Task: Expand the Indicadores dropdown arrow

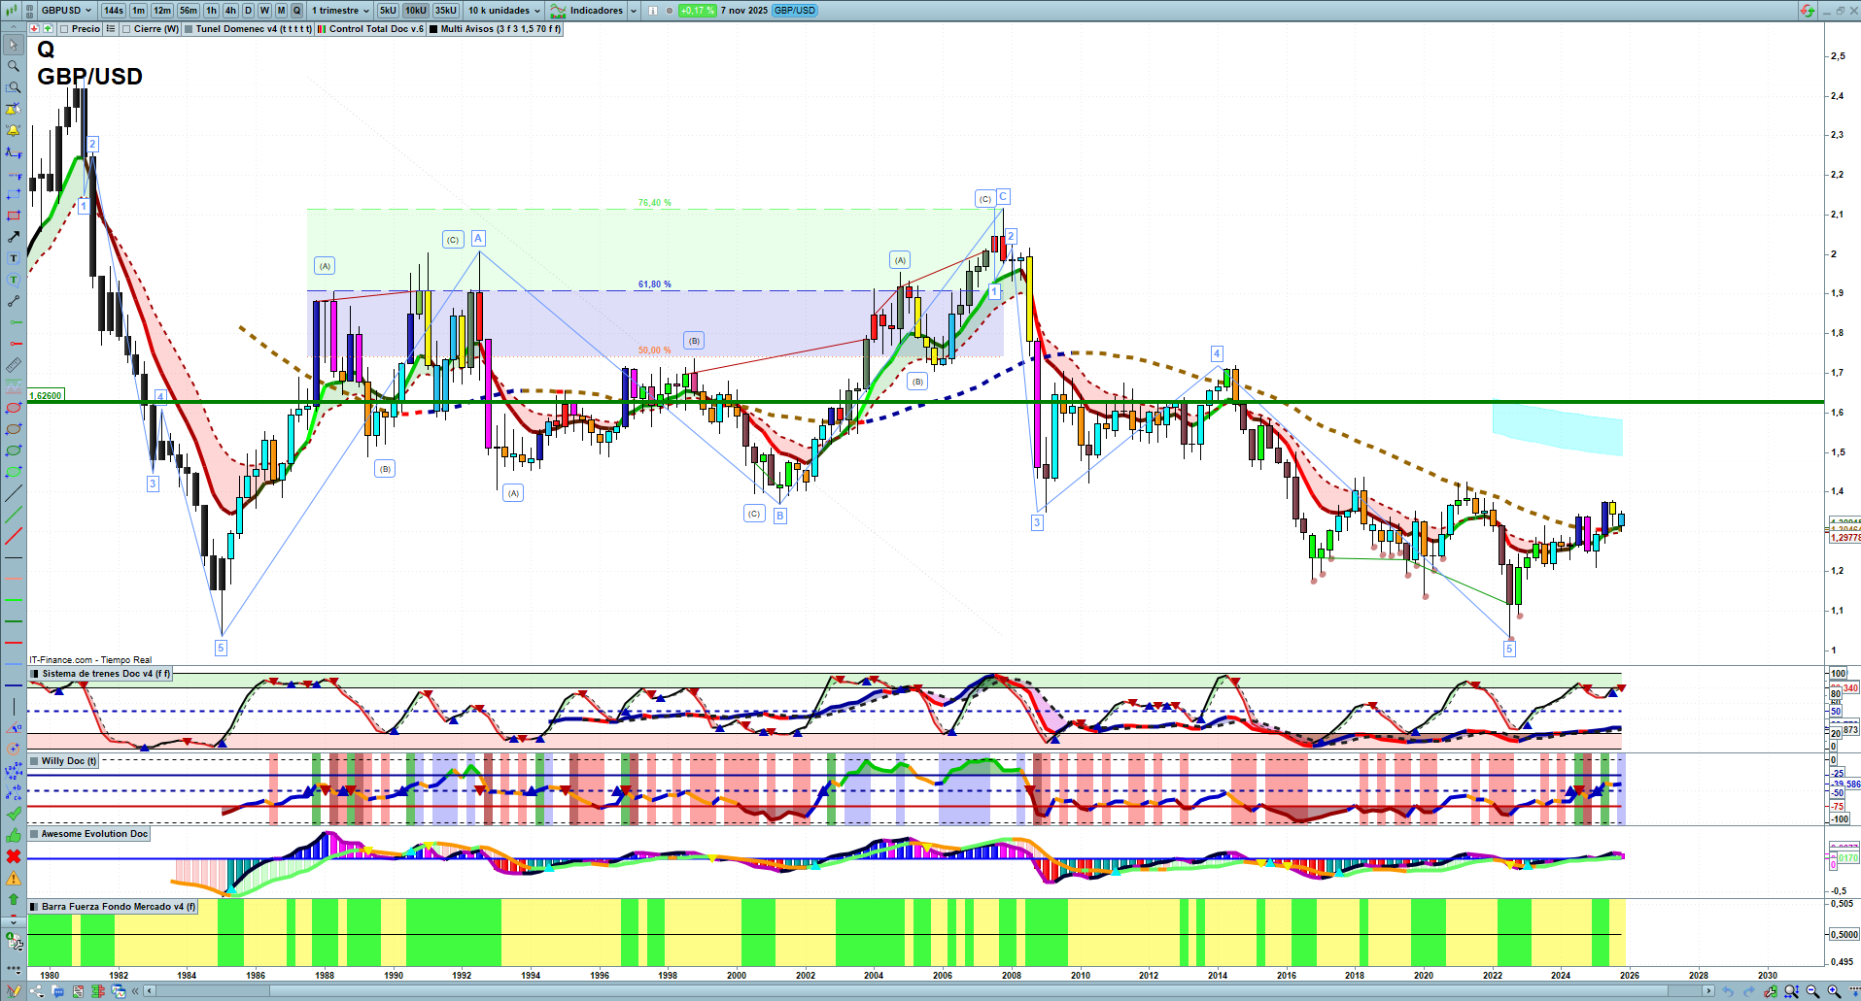Action: [x=634, y=11]
